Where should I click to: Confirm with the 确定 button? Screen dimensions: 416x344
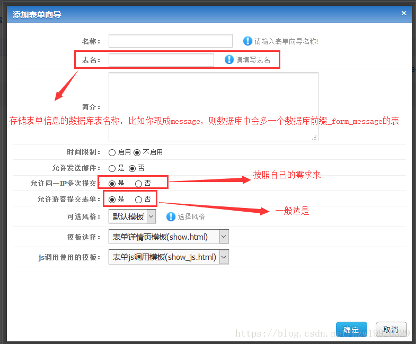(x=351, y=329)
